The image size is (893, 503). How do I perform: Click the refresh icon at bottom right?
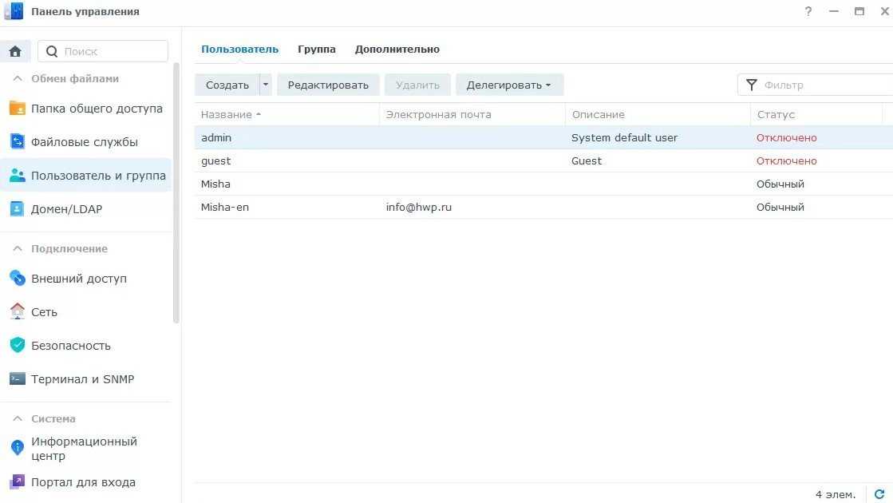point(879,494)
